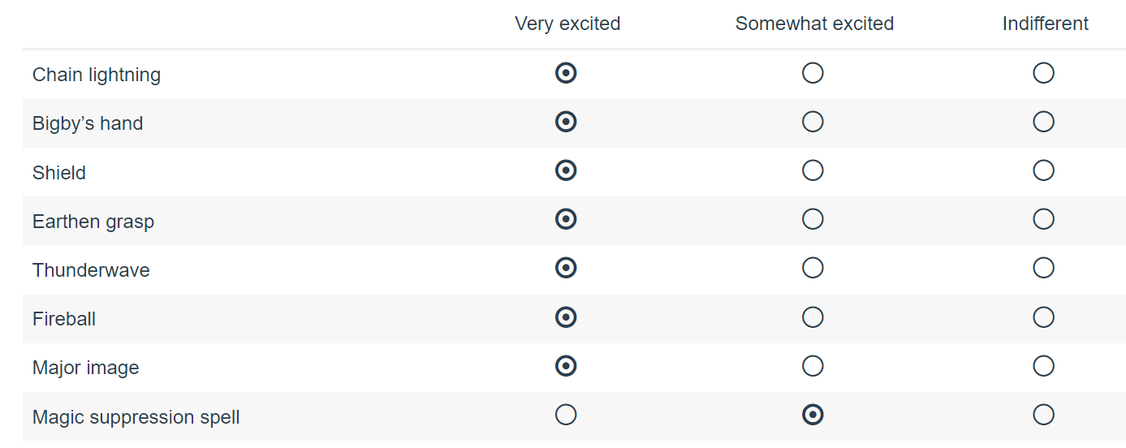Mark Chain lightning as Indifferent
This screenshot has width=1126, height=448.
(1043, 73)
